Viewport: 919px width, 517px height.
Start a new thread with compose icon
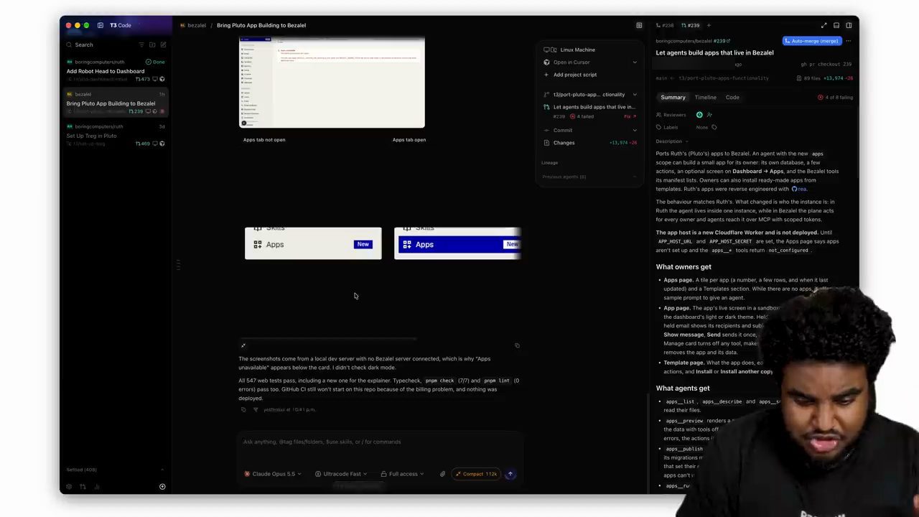163,45
